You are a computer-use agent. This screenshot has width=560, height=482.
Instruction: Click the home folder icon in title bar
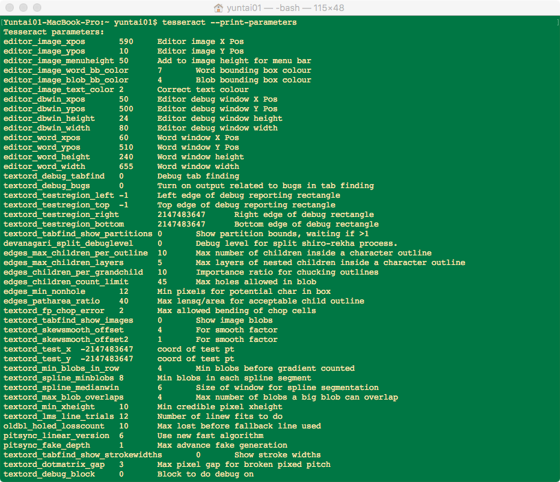coord(219,8)
